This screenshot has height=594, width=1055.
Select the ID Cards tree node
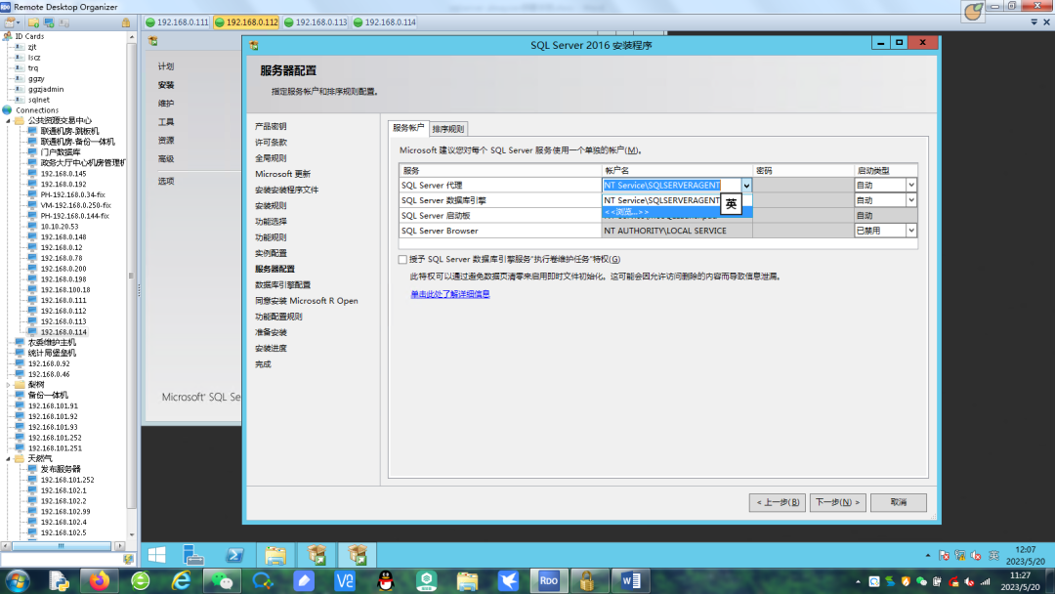point(29,36)
